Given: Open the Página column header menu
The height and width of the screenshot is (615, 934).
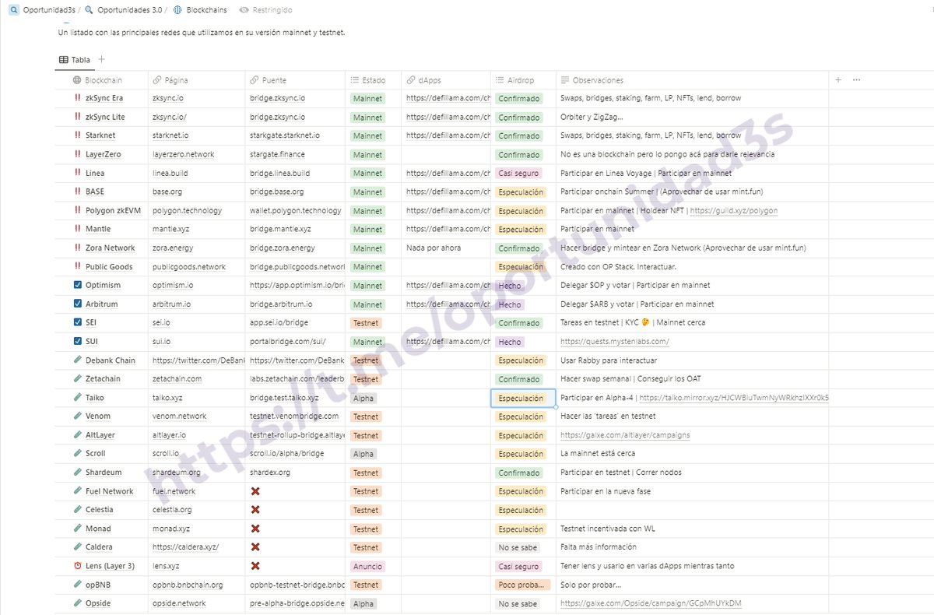Looking at the screenshot, I should click(x=196, y=80).
